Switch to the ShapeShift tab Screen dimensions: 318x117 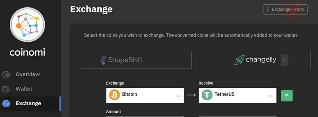click(x=125, y=60)
